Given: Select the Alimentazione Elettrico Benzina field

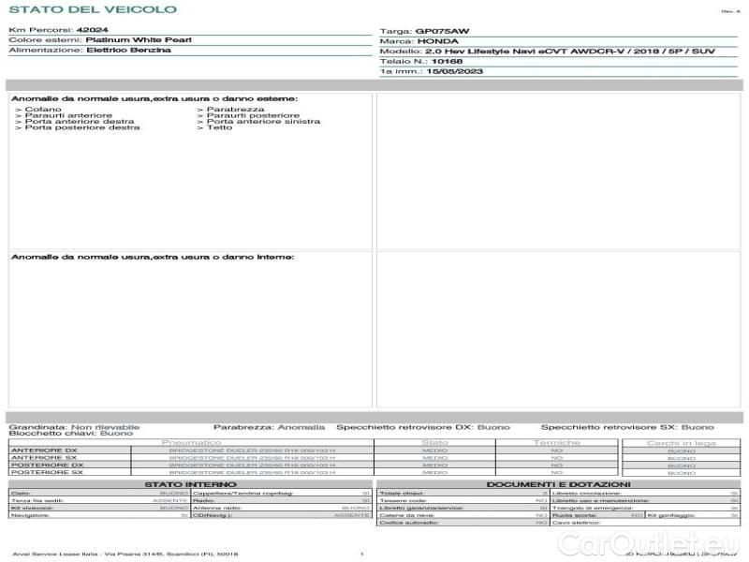Looking at the screenshot, I should pos(90,51).
